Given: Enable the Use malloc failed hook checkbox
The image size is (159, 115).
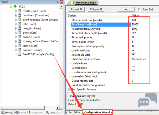Looking at the screenshot, I should click(133, 76).
